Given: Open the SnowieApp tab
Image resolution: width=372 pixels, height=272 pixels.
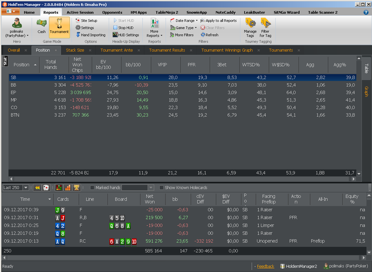Looking at the screenshot, I should click(x=197, y=12).
